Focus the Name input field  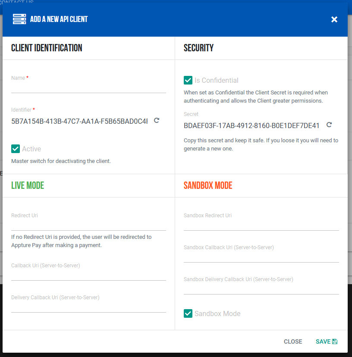[x=88, y=88]
